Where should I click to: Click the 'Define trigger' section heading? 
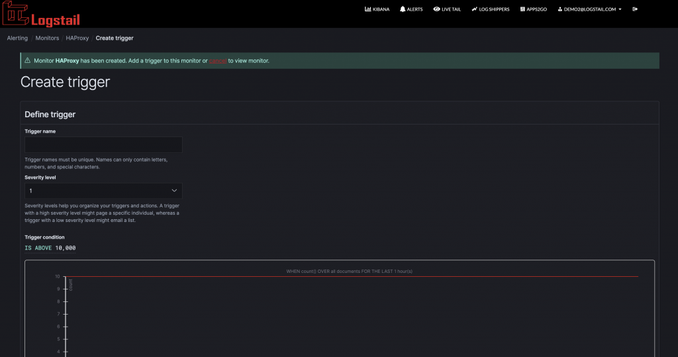pyautogui.click(x=50, y=115)
